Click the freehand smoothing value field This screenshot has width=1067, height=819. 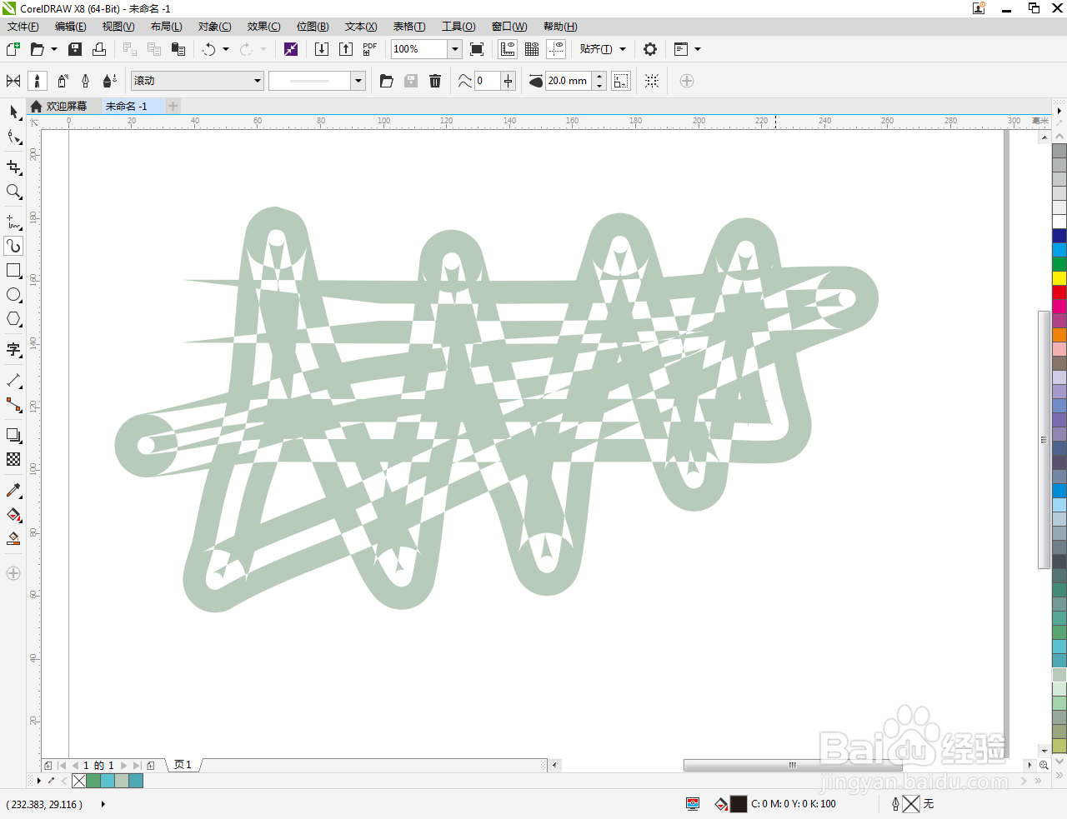coord(487,81)
